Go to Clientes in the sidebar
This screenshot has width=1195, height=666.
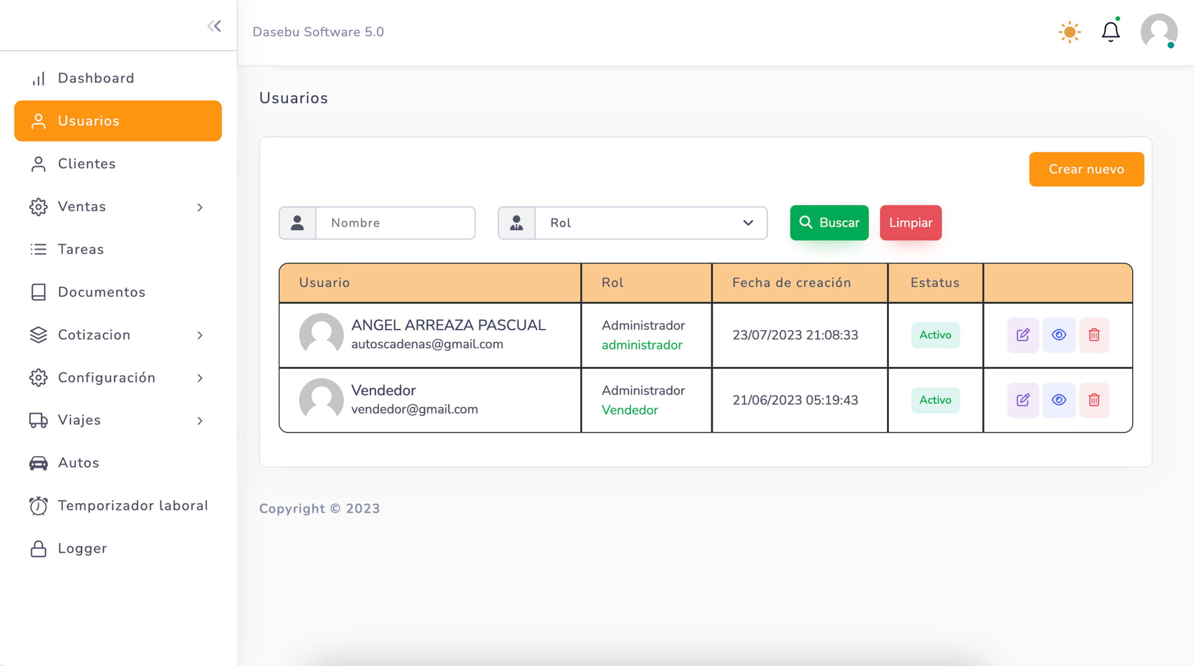(118, 164)
